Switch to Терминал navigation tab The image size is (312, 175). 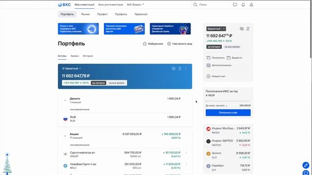[x=141, y=14]
